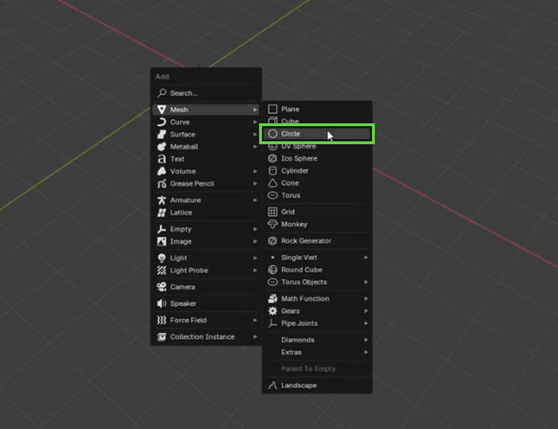Image resolution: width=558 pixels, height=429 pixels.
Task: Click the Collection Instance icon
Action: (x=162, y=337)
